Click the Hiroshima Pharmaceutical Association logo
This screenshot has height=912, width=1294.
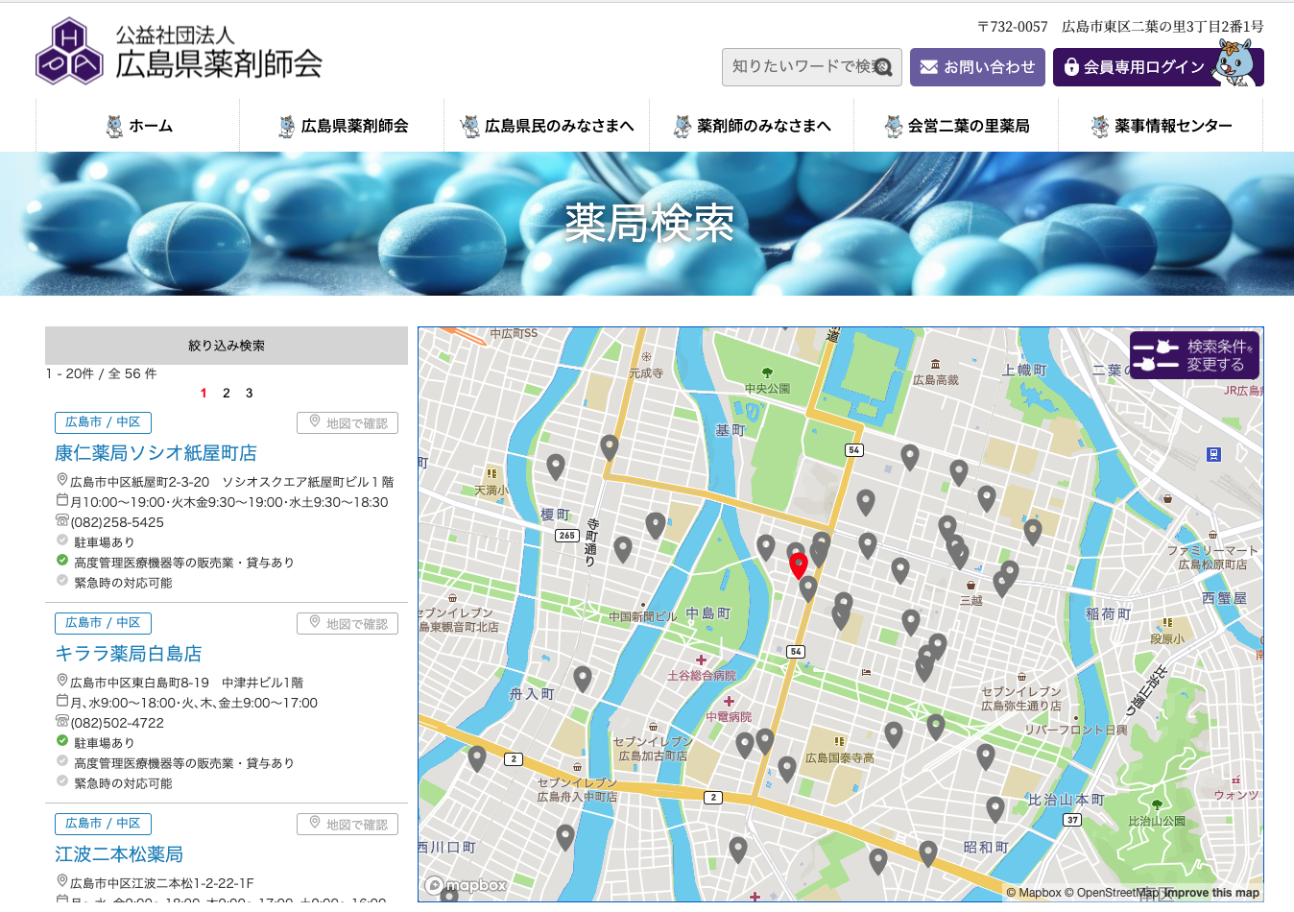click(x=179, y=52)
